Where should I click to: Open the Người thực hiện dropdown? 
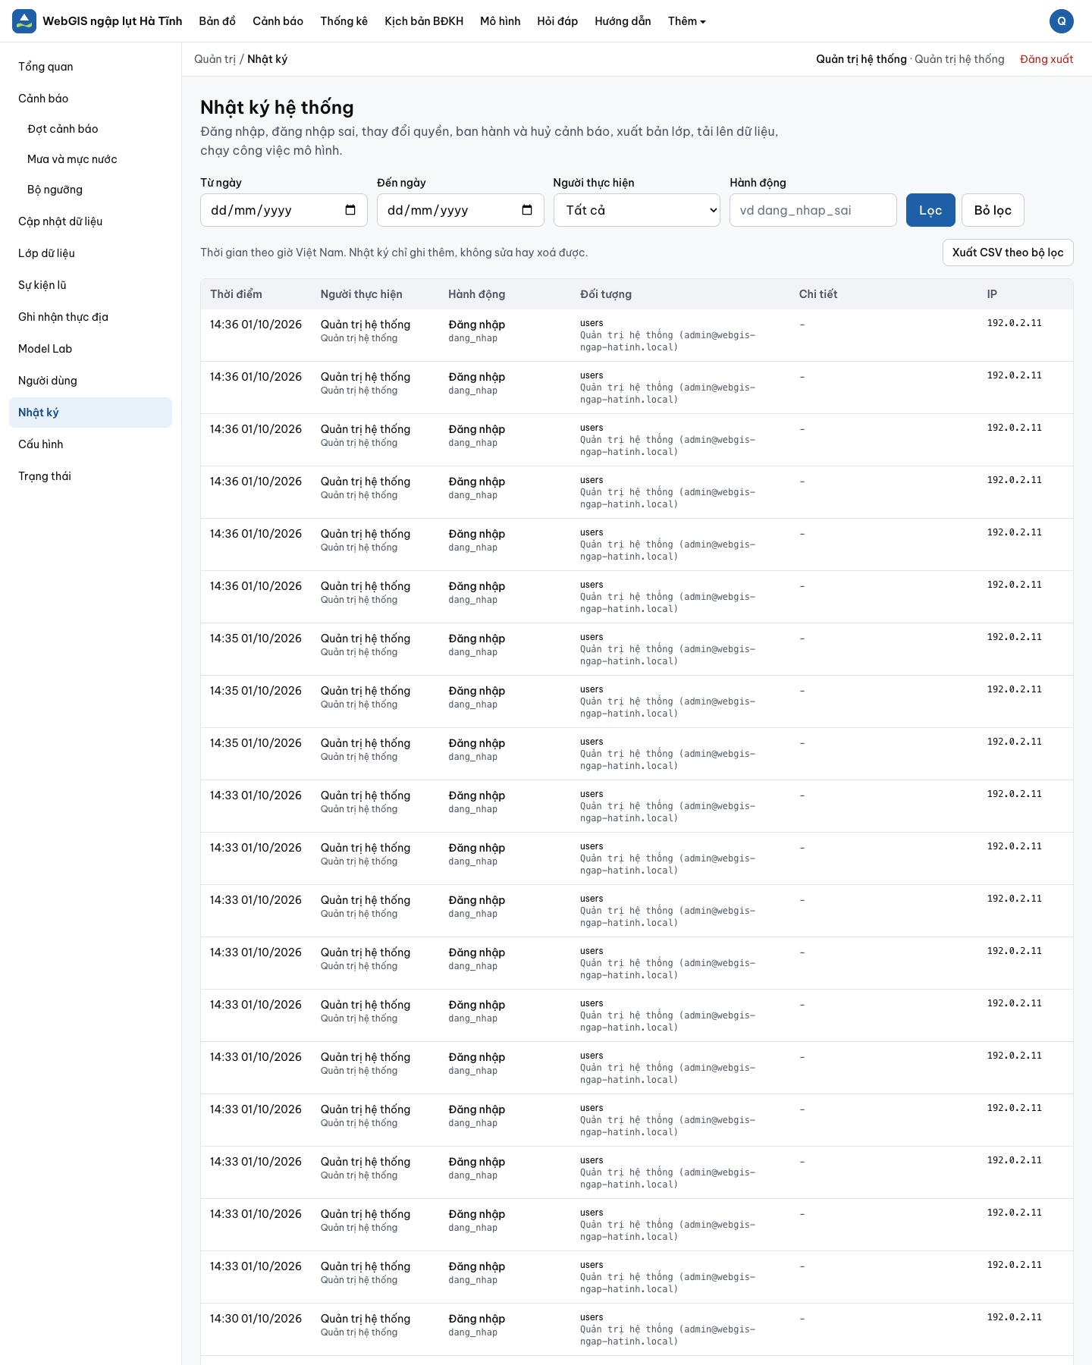tap(637, 210)
